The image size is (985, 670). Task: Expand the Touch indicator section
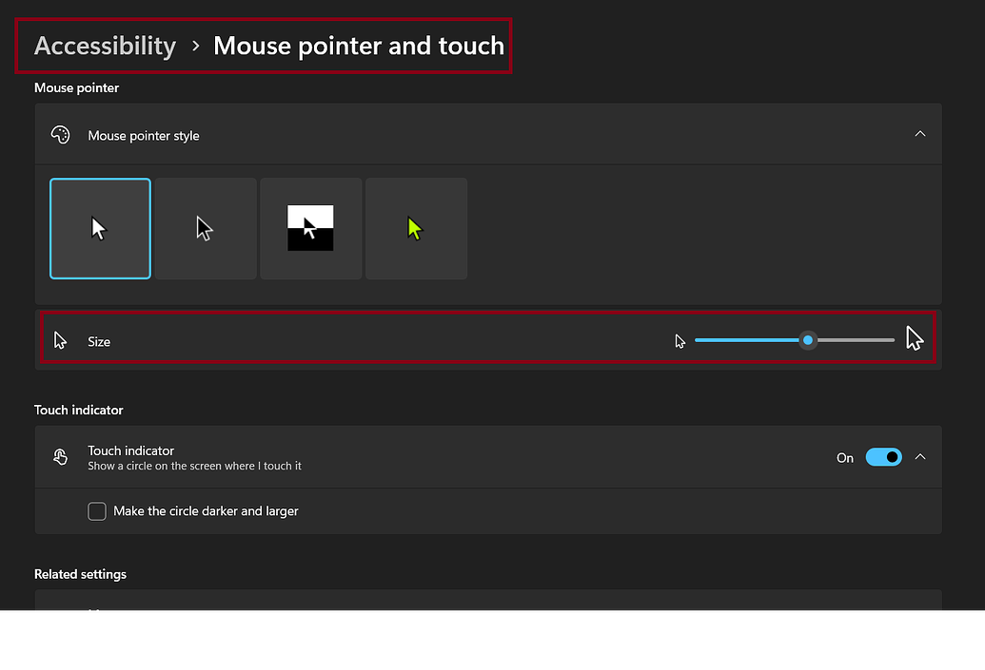coord(920,457)
